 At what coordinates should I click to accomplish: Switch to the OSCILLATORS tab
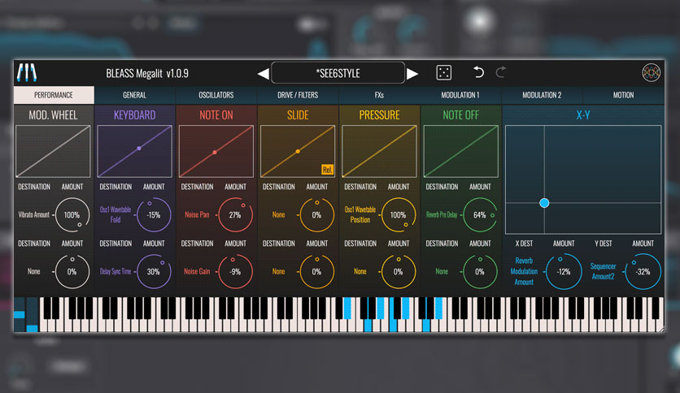point(216,95)
